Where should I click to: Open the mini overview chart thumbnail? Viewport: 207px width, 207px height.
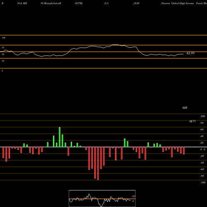[102, 198]
